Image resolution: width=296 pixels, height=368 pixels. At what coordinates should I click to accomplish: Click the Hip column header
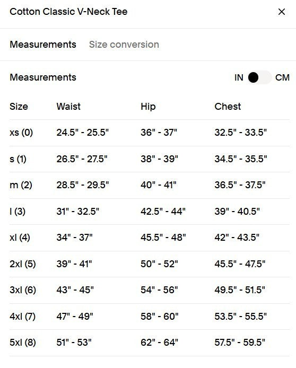coord(148,106)
